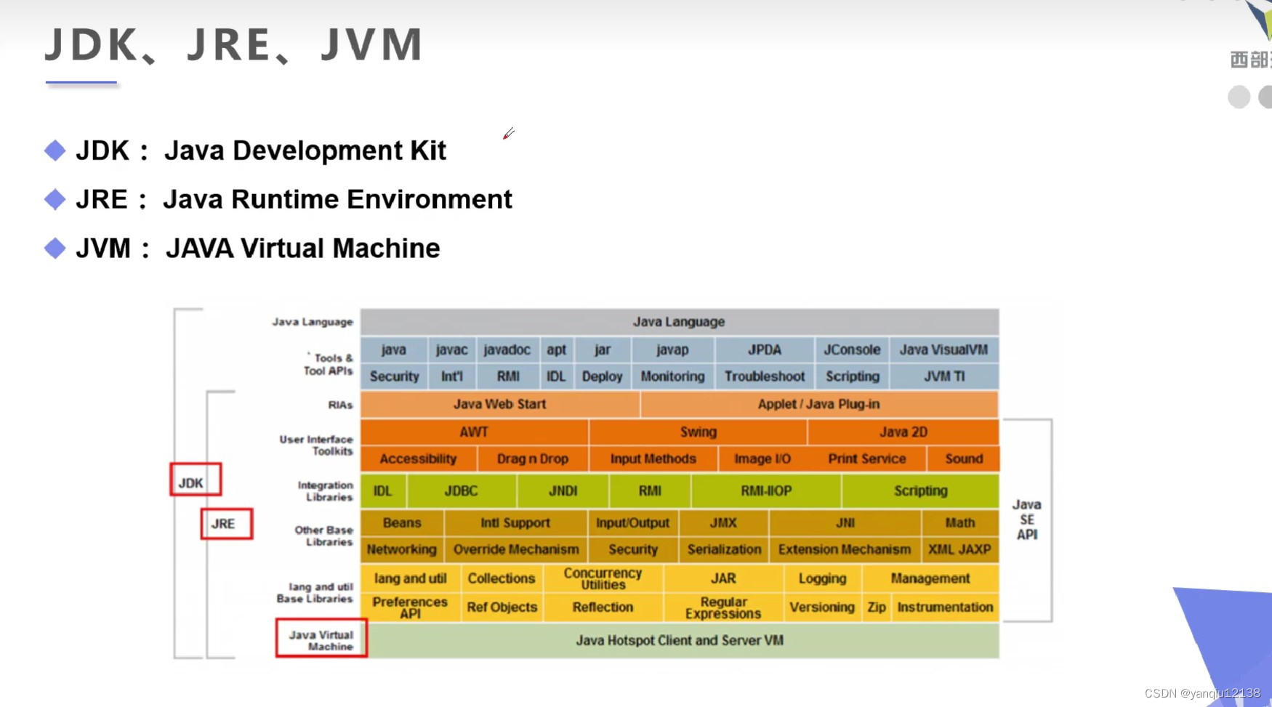
Task: Click "Java Hotspot Client and Server VM" bar
Action: pos(680,640)
